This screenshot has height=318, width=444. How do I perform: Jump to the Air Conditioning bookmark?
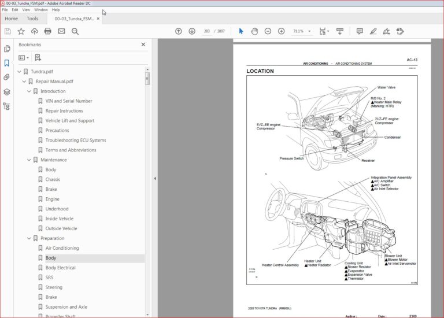(x=62, y=248)
